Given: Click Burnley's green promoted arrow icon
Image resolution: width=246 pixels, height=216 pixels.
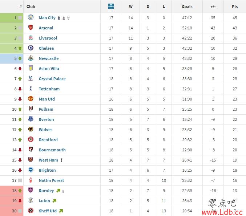Looking at the screenshot, I should point(59,191).
